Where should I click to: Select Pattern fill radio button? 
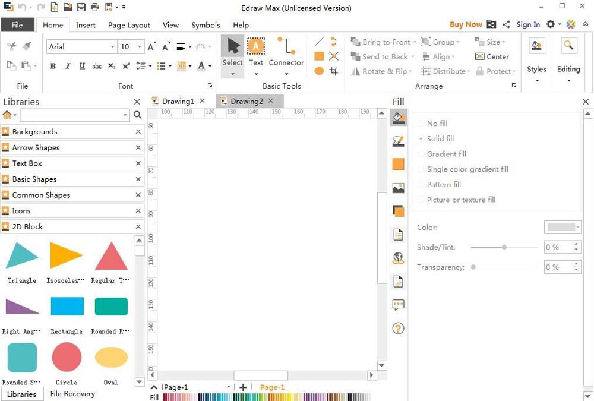(421, 185)
